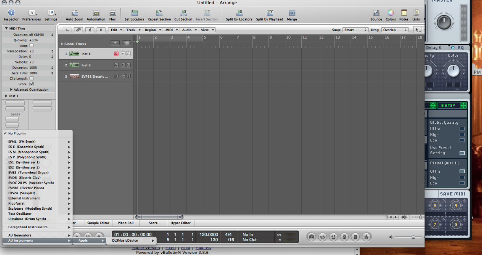This screenshot has width=482, height=255.
Task: Click the add track plus button
Action: 115,43
